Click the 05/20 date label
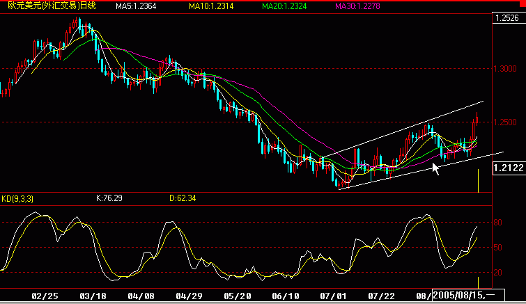 238,296
